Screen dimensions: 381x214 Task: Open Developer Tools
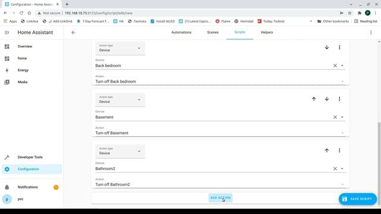[32, 157]
